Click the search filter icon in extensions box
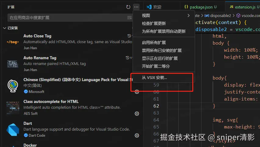Screen dimensions: 260x147 pos(129,18)
